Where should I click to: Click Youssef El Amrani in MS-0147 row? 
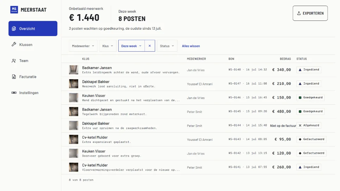[x=200, y=84]
